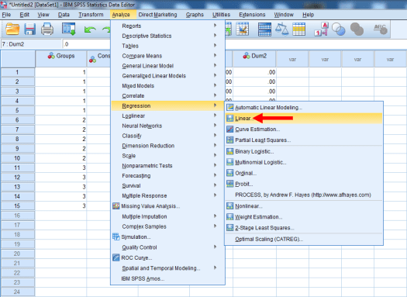
Task: Save the dataset with the floppy icon
Action: tap(30, 29)
